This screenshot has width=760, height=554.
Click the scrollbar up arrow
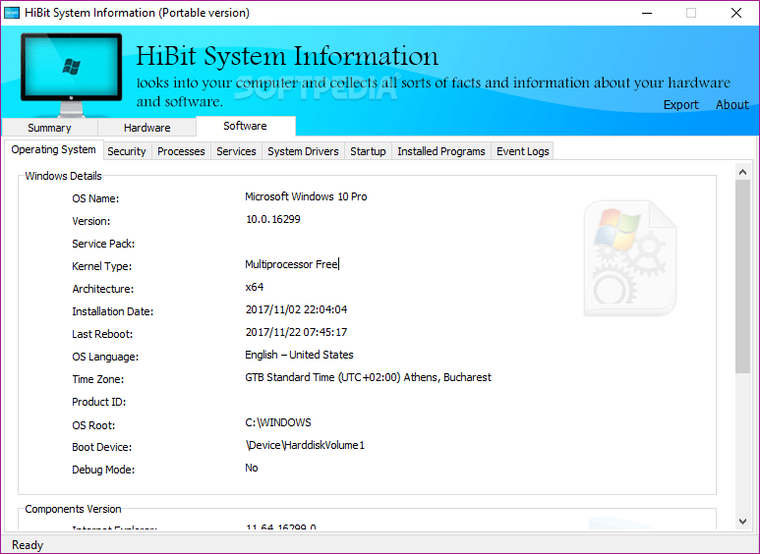[742, 173]
